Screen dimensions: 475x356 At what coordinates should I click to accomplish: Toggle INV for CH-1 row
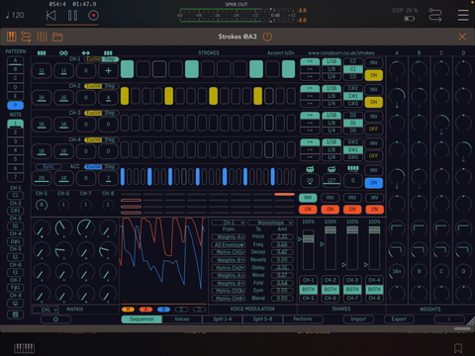(373, 62)
